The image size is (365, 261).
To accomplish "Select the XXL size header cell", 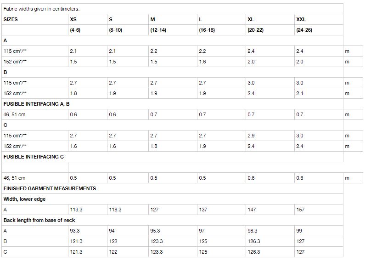I will click(x=319, y=19).
